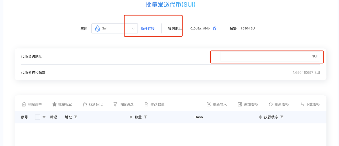Click the 下载表格 download icon
Image resolution: width=339 pixels, height=146 pixels.
302,104
